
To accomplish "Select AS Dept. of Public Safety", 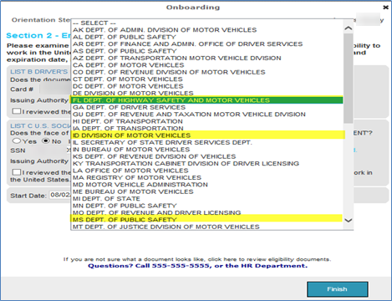I will pyautogui.click(x=207, y=51).
